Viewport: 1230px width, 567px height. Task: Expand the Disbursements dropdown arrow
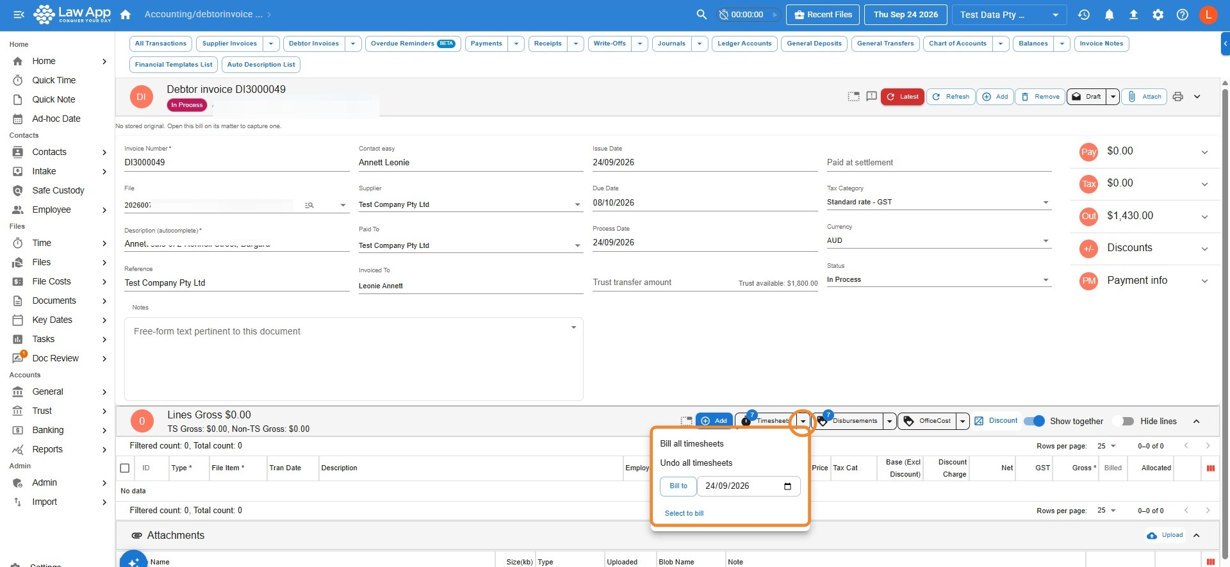(889, 421)
